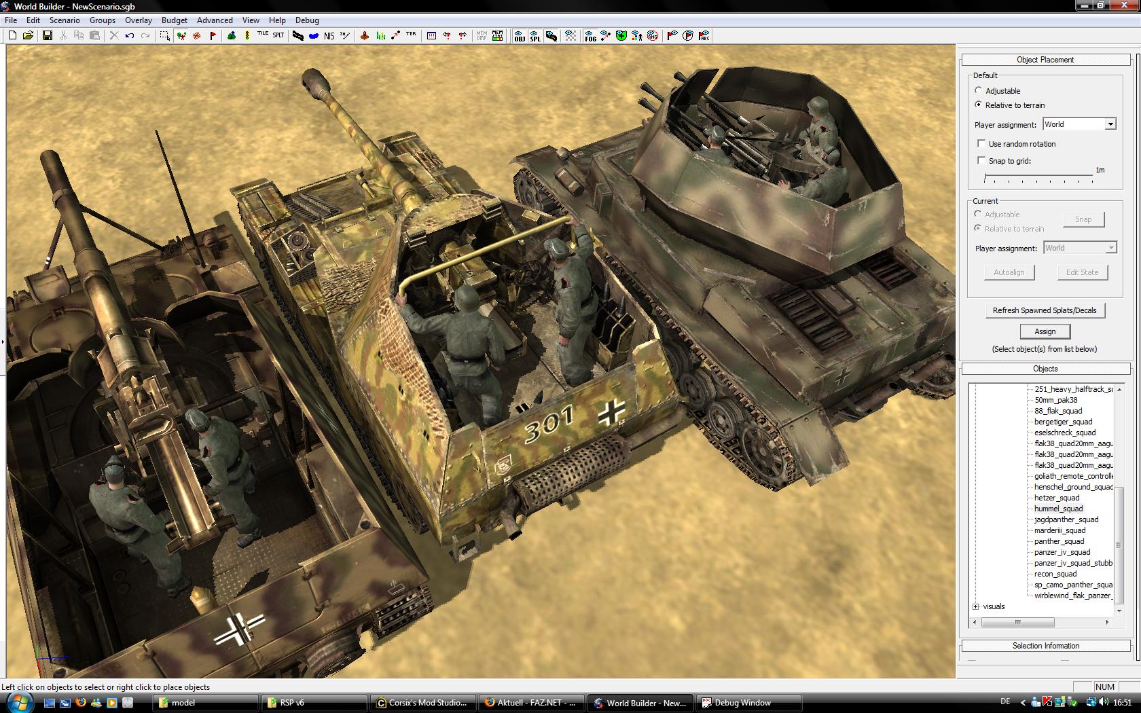Select hetzer_squad in Objects list
The image size is (1141, 713).
[1057, 498]
